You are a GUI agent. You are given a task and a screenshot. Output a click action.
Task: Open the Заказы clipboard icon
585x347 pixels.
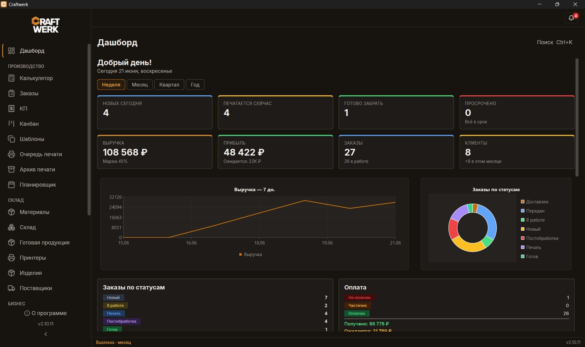11,93
